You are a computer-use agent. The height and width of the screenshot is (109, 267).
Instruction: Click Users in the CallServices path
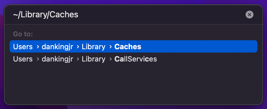coord(23,59)
